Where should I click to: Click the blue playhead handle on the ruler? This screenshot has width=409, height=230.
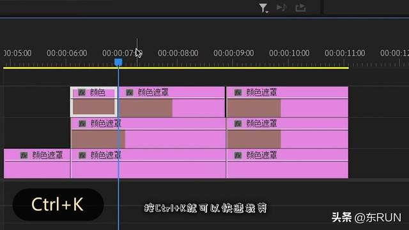click(x=118, y=62)
